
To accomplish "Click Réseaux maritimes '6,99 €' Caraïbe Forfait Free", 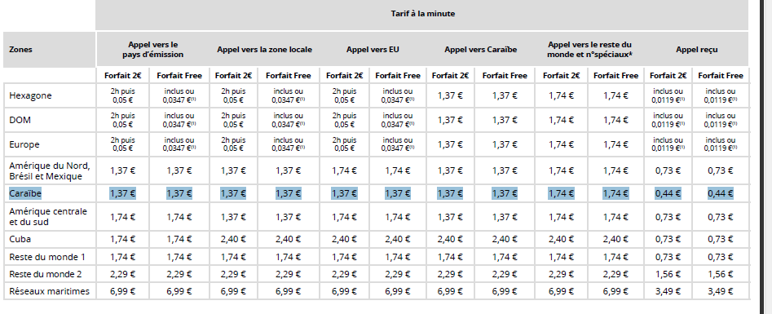I will [505, 291].
